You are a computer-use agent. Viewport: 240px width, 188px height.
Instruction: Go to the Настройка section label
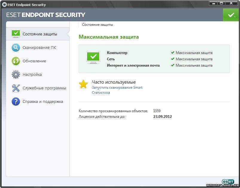tap(32, 74)
